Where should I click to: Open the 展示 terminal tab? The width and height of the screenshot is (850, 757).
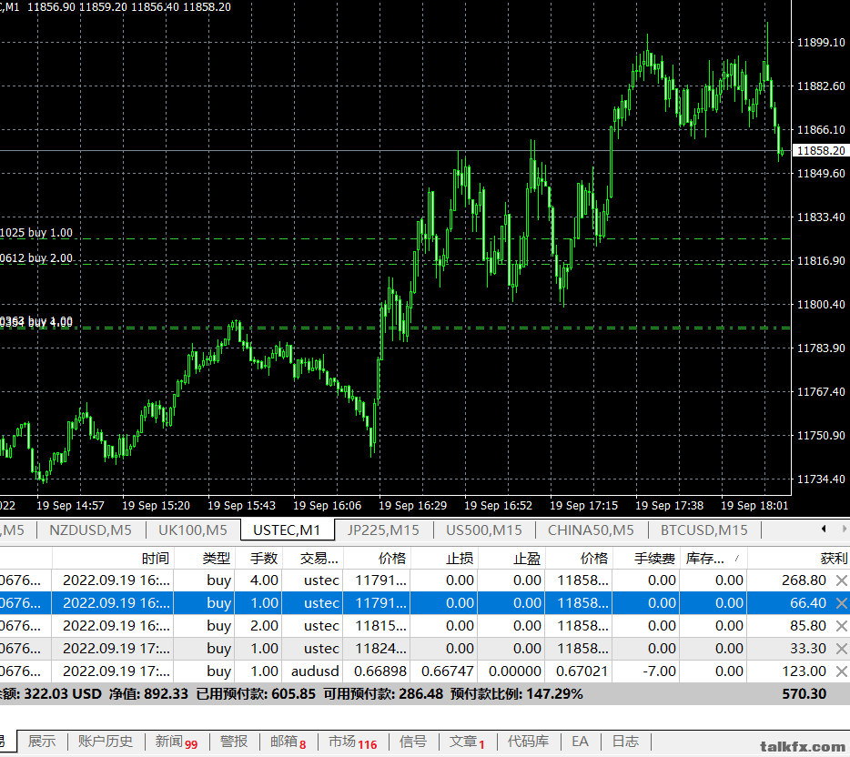pos(42,742)
